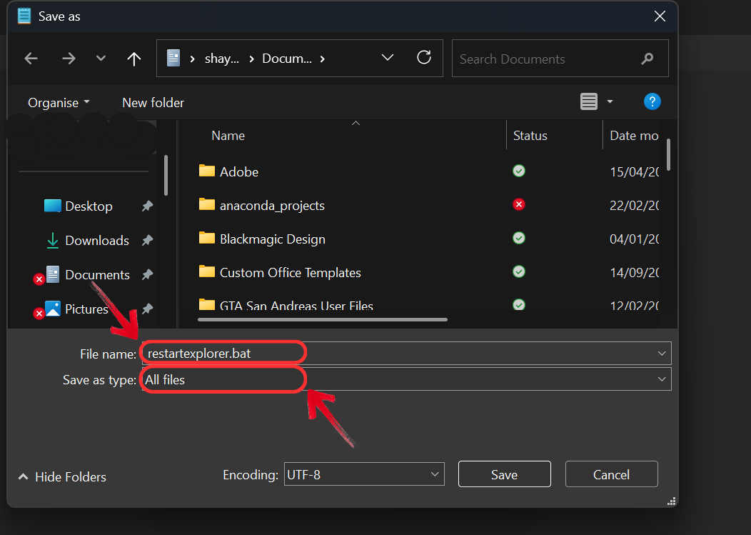The height and width of the screenshot is (535, 751).
Task: Select the restartexplorer.bat file name field
Action: click(221, 352)
